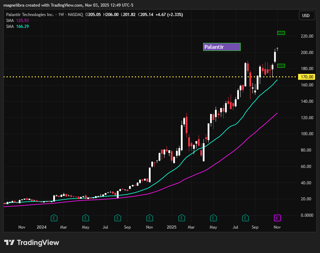Click the earnings E marker near Aug 2024
Viewport: 320px width, 253px height.
click(x=118, y=218)
